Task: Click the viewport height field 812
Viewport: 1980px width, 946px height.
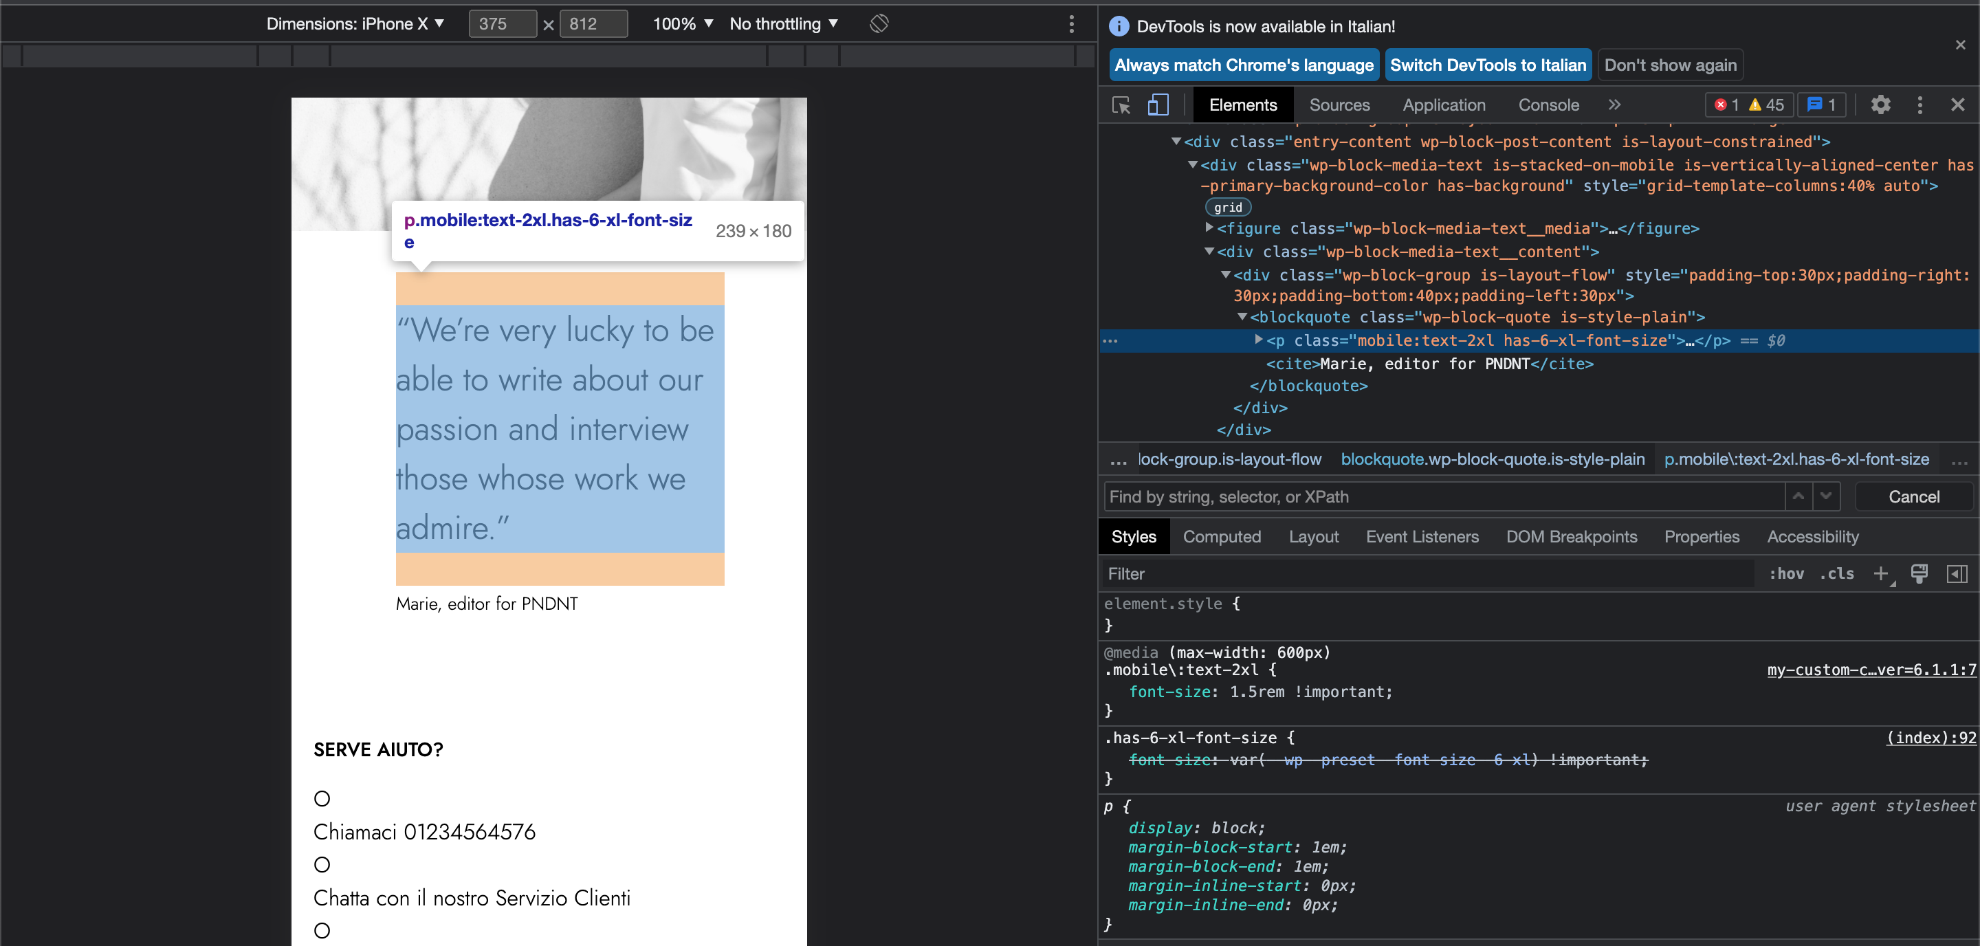Action: (593, 24)
